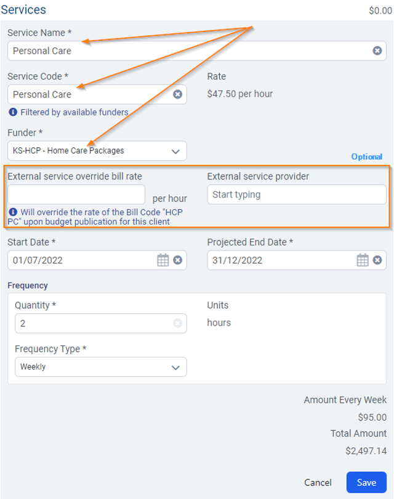Expand the Weekly frequency selector
This screenshot has width=394, height=499.
tap(175, 366)
